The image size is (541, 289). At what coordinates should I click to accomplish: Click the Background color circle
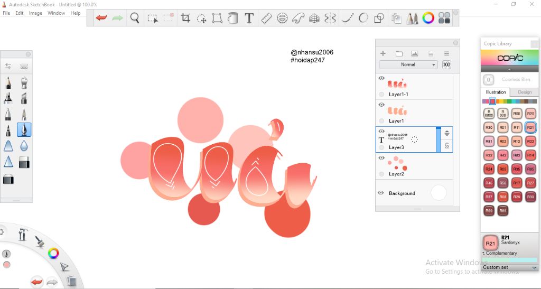pos(439,193)
